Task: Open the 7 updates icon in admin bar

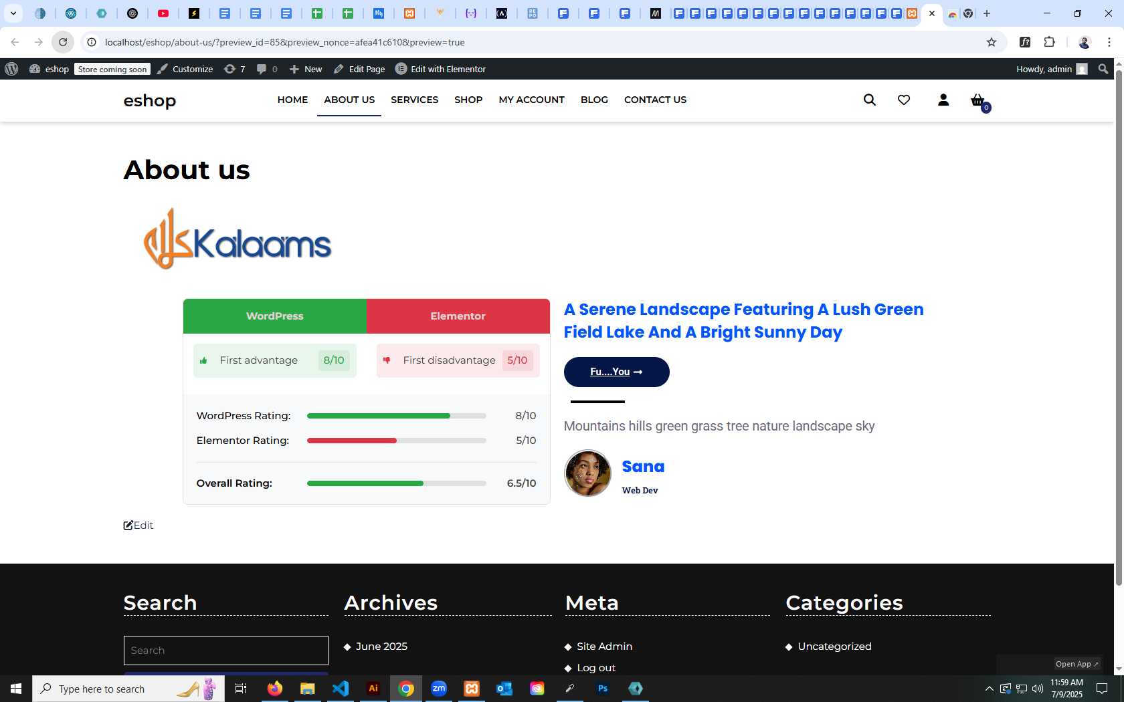Action: click(x=234, y=69)
